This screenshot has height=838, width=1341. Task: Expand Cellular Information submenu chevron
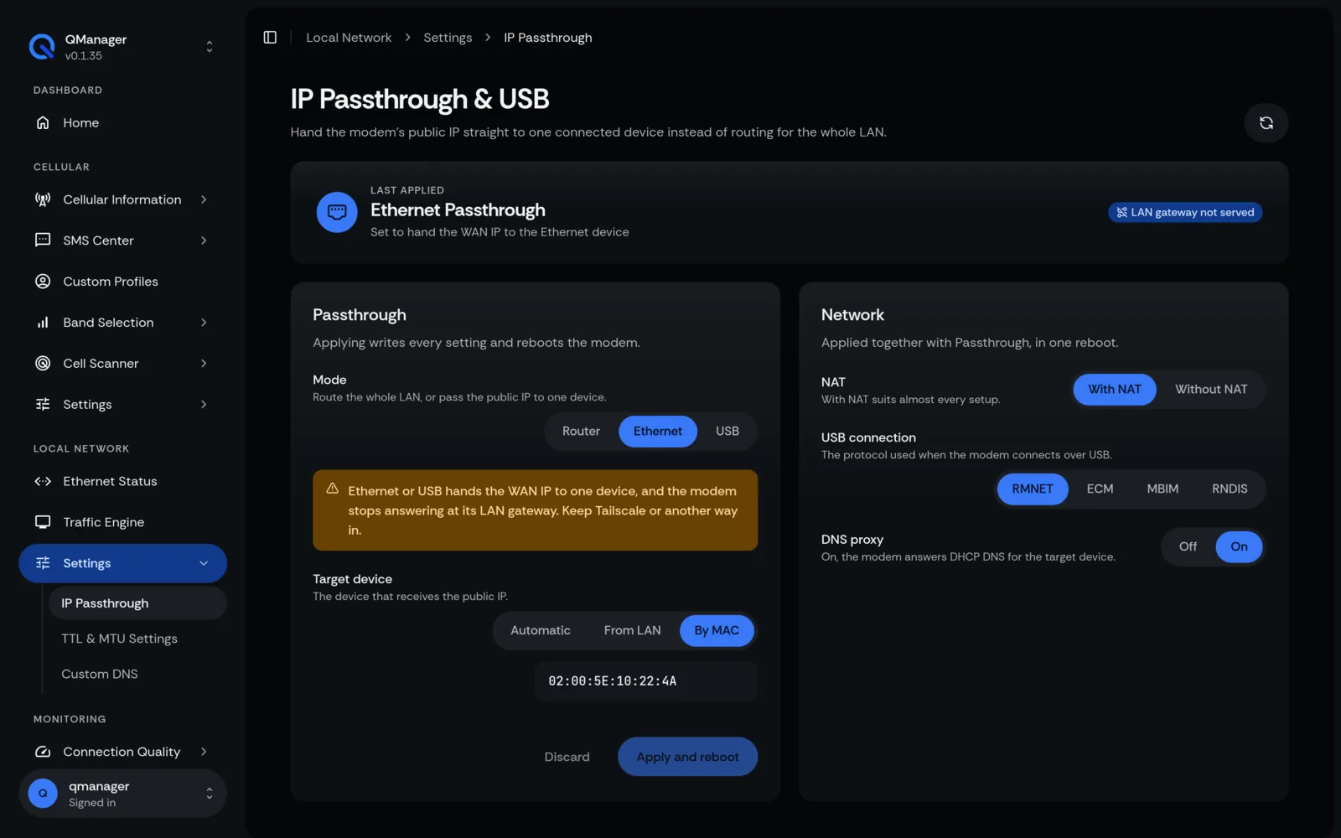click(x=204, y=199)
